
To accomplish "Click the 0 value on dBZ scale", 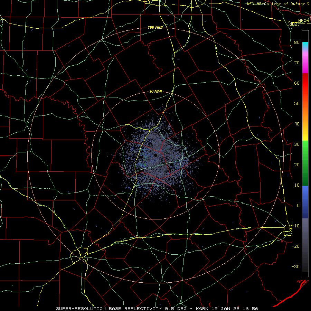I will click(298, 206).
